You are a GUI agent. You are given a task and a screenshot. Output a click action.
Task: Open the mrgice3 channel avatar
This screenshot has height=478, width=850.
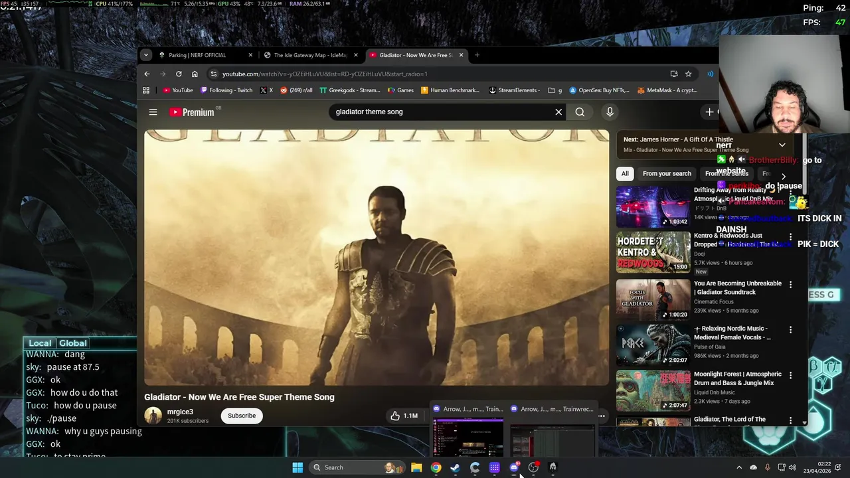tap(153, 416)
